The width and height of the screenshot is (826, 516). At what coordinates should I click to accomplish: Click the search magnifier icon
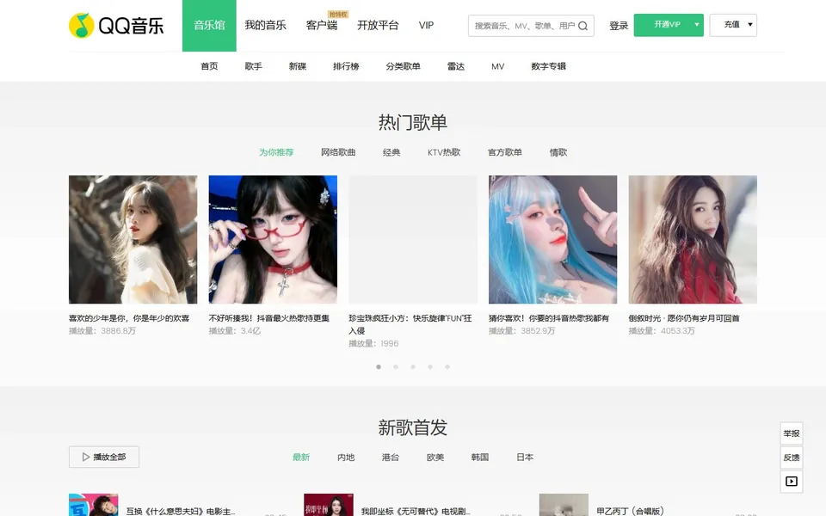[x=583, y=26]
